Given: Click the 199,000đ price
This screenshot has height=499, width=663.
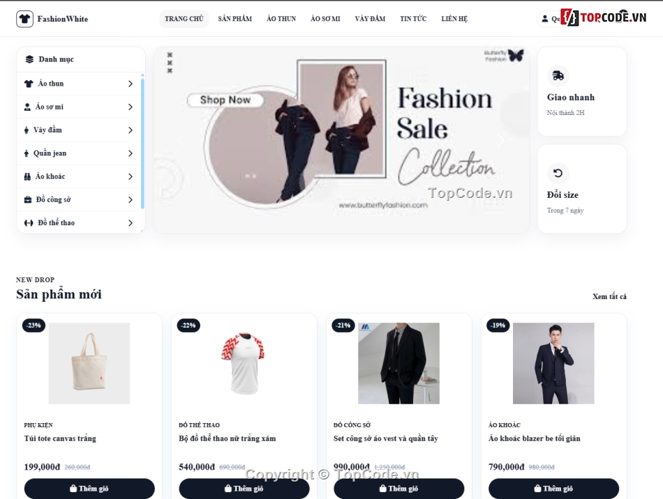Looking at the screenshot, I should (43, 467).
